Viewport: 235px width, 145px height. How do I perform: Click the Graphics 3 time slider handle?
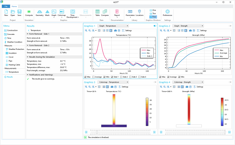click(x=97, y=132)
